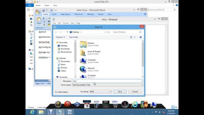204x115 pixels.
Task: Open the view options dropdown arrow
Action: pyautogui.click(x=135, y=37)
